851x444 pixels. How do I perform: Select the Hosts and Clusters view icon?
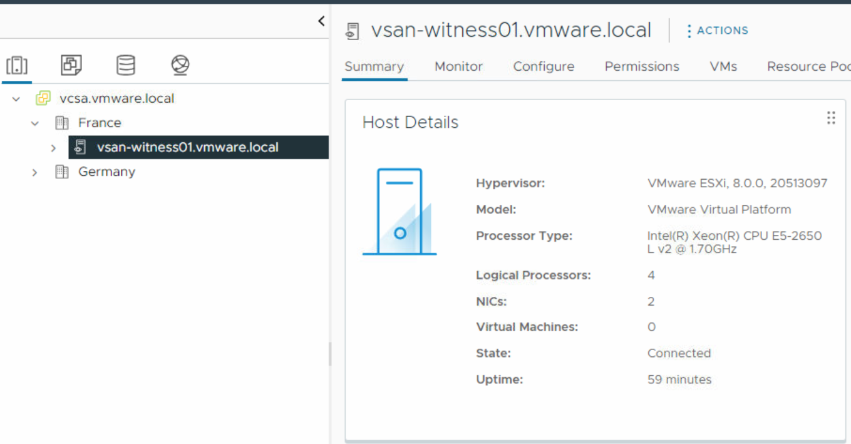click(17, 65)
